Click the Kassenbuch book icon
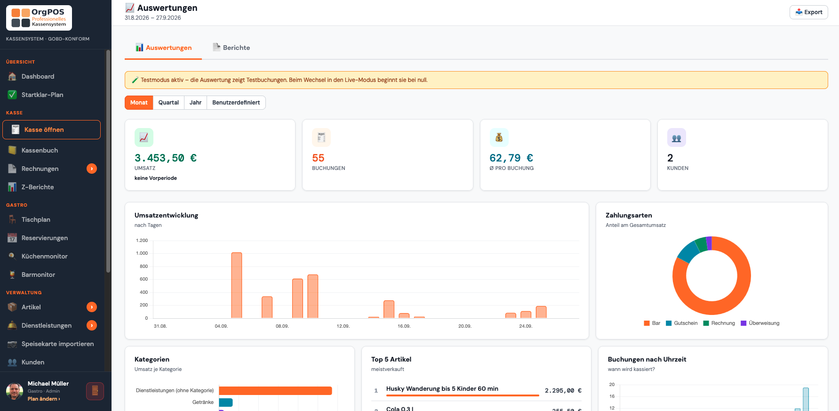 coord(12,150)
